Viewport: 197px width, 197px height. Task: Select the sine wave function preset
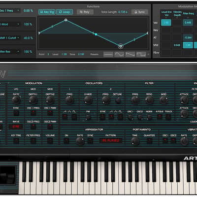tap(119, 54)
